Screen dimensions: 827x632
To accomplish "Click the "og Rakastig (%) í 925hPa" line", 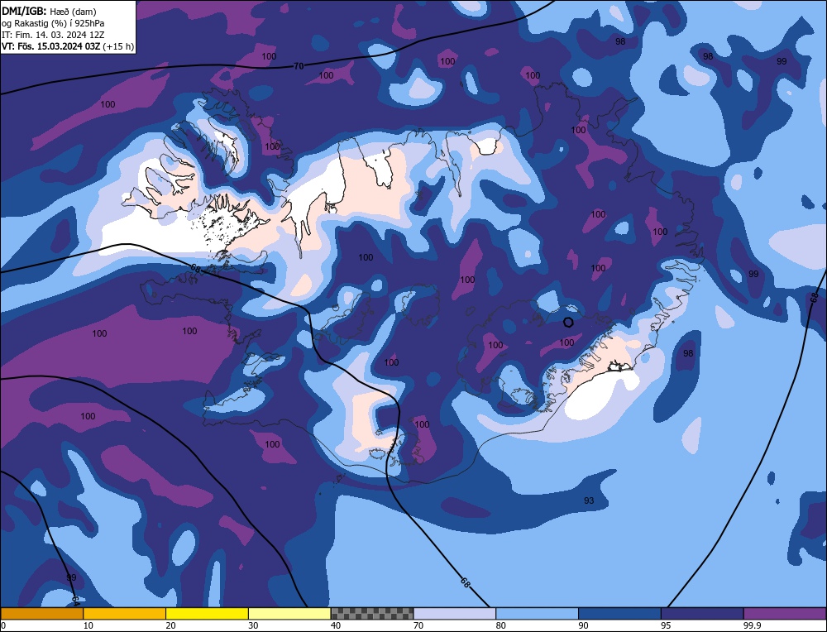I will click(53, 22).
